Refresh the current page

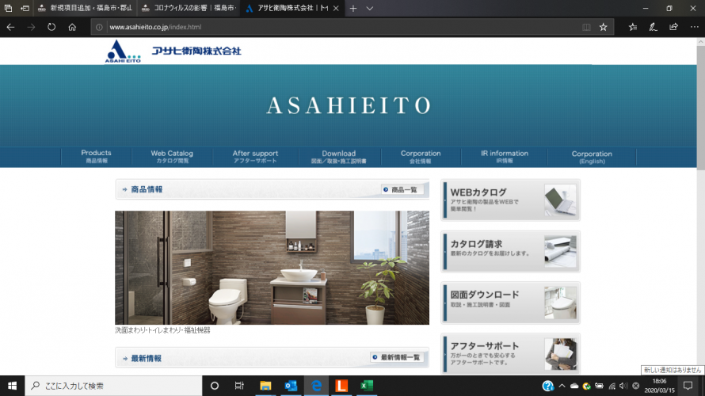pos(51,27)
